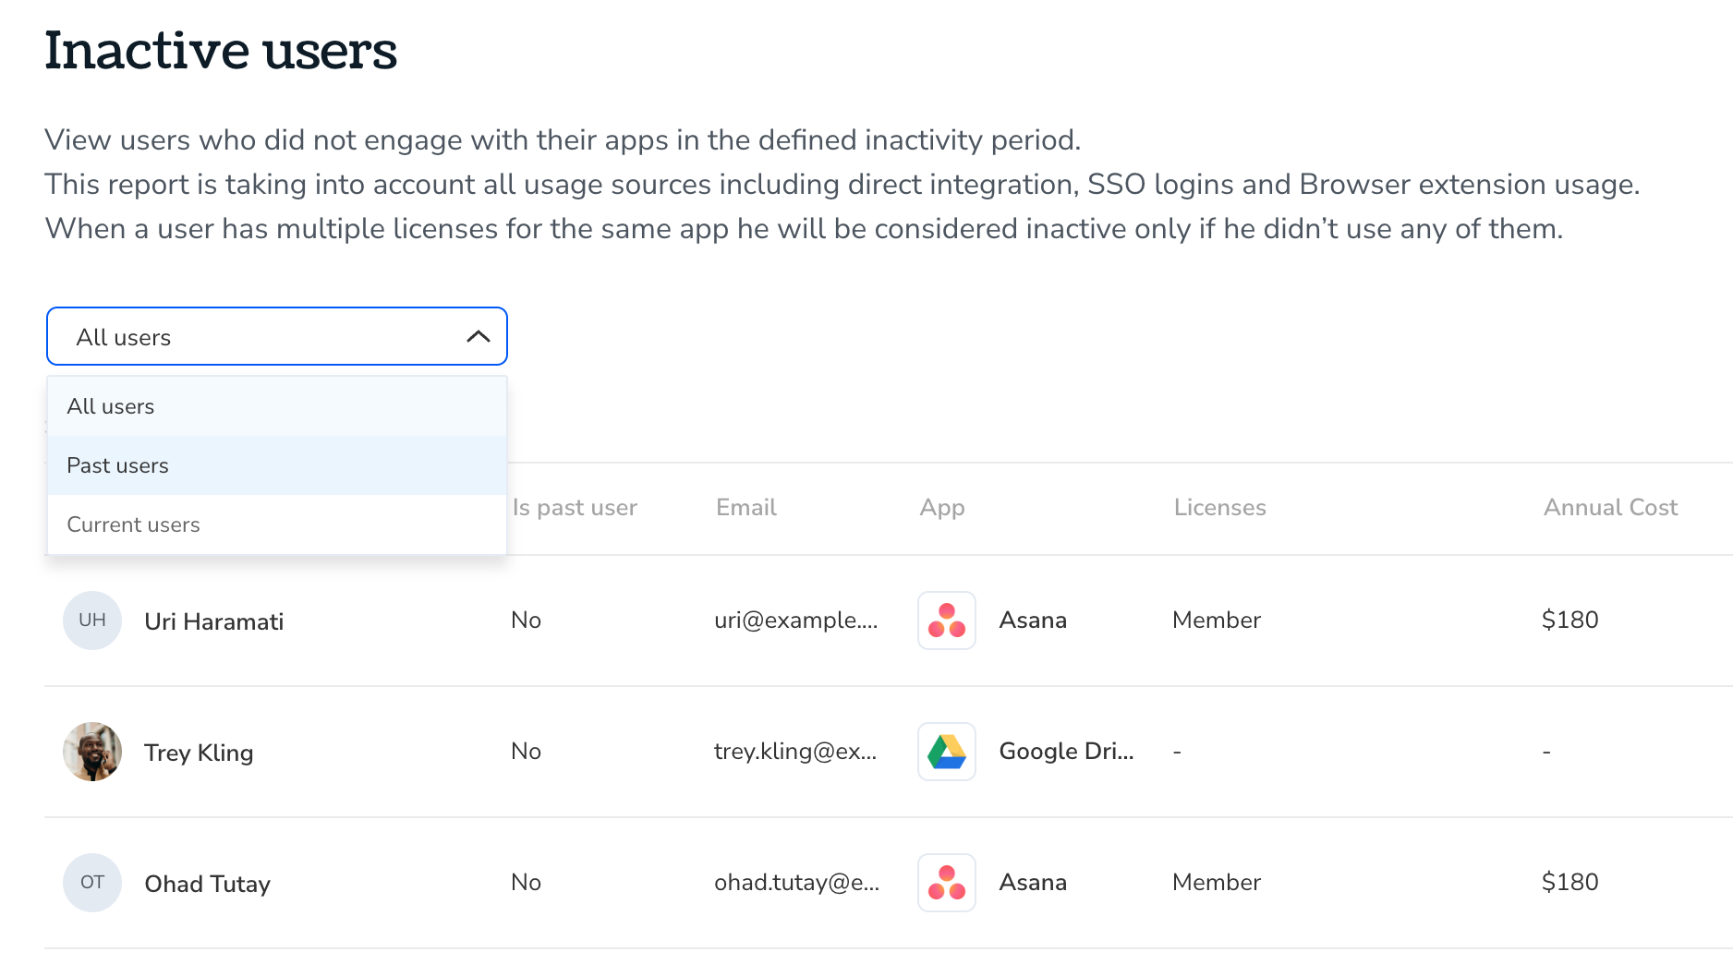This screenshot has height=964, width=1733.
Task: Click the No value in Trey Kling's row
Action: (x=526, y=752)
